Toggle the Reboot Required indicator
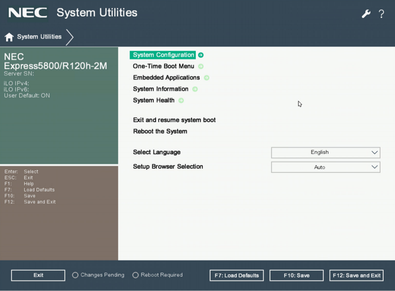Image resolution: width=395 pixels, height=291 pixels. (x=135, y=275)
